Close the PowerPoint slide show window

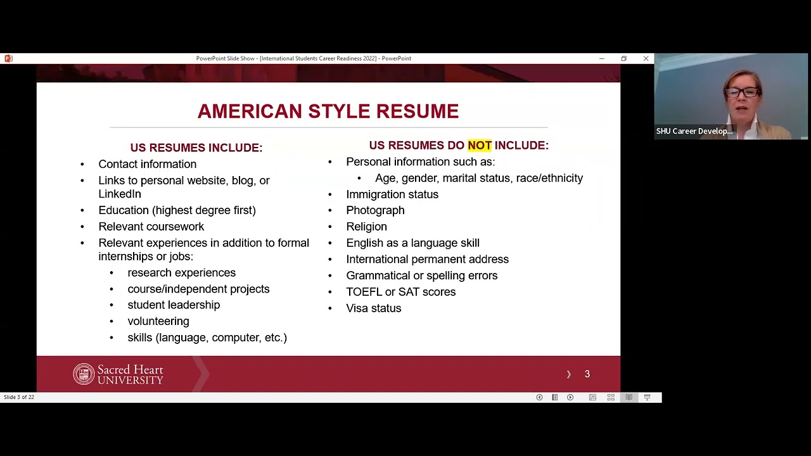click(x=646, y=58)
